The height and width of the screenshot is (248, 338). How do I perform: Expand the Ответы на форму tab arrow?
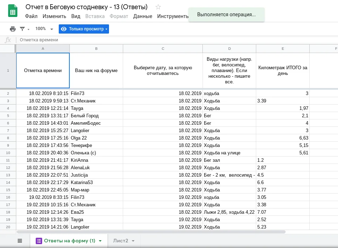click(100, 241)
